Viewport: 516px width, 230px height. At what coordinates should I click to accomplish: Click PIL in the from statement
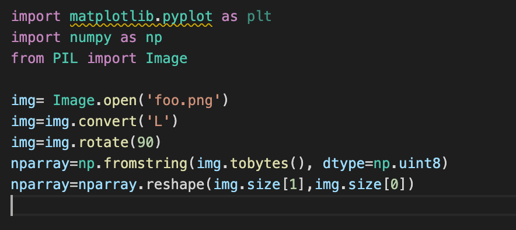pos(65,58)
